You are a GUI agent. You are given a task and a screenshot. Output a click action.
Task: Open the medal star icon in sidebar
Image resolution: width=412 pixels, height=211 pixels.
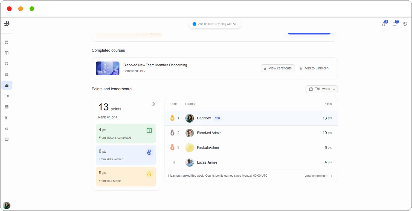click(x=7, y=128)
